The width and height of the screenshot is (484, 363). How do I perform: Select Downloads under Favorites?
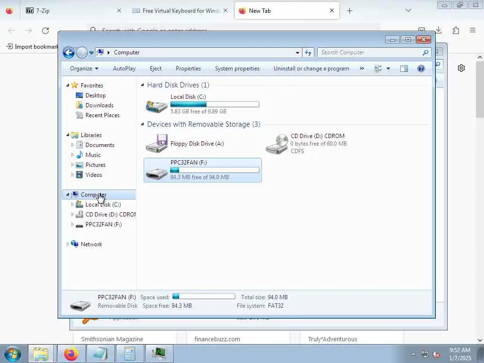coord(99,105)
